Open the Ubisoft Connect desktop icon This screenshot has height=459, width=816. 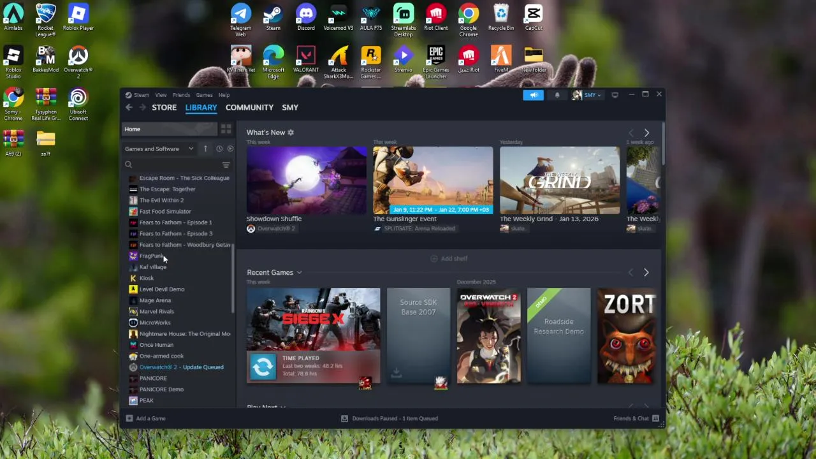78,97
